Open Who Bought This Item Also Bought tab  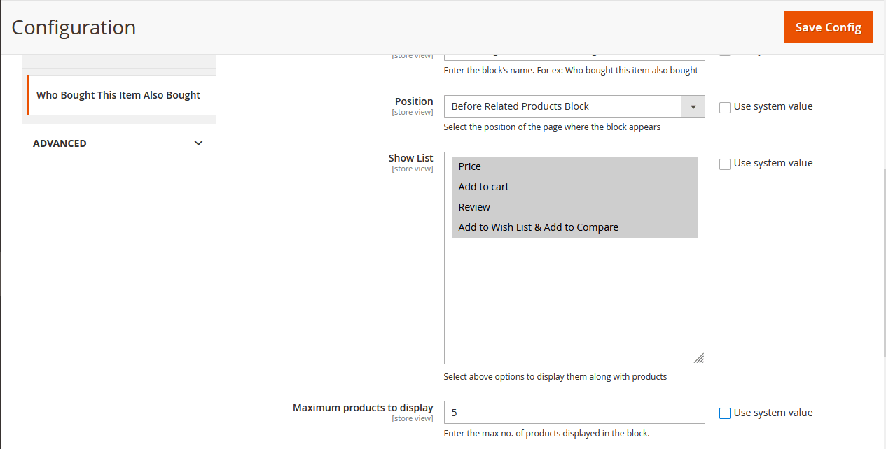pos(118,95)
